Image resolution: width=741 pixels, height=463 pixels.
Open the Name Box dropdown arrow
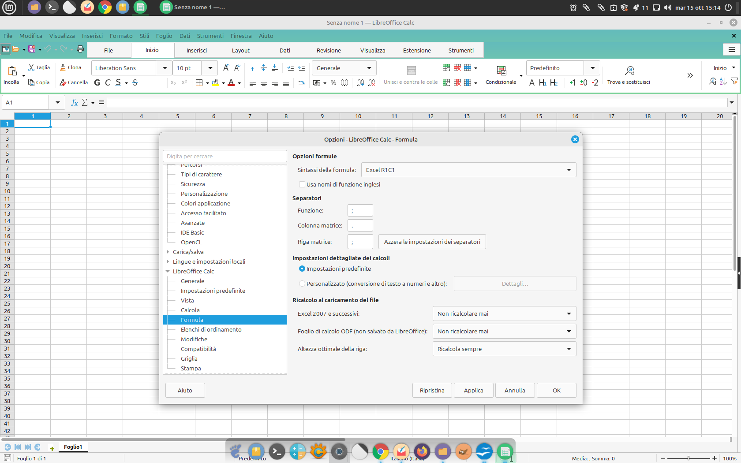point(57,102)
